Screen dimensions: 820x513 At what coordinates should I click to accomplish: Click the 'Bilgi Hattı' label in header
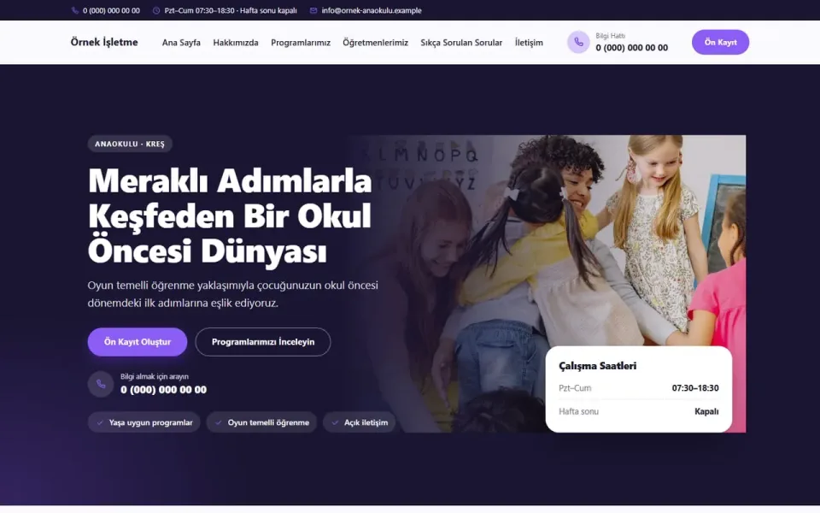(x=610, y=36)
